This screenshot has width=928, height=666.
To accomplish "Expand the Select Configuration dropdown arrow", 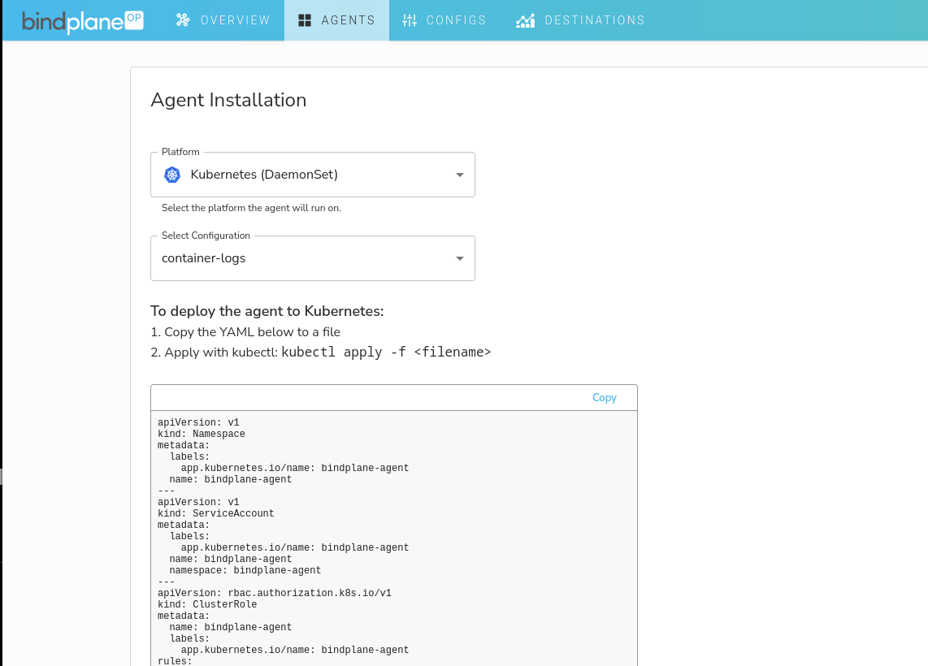I will click(x=460, y=258).
